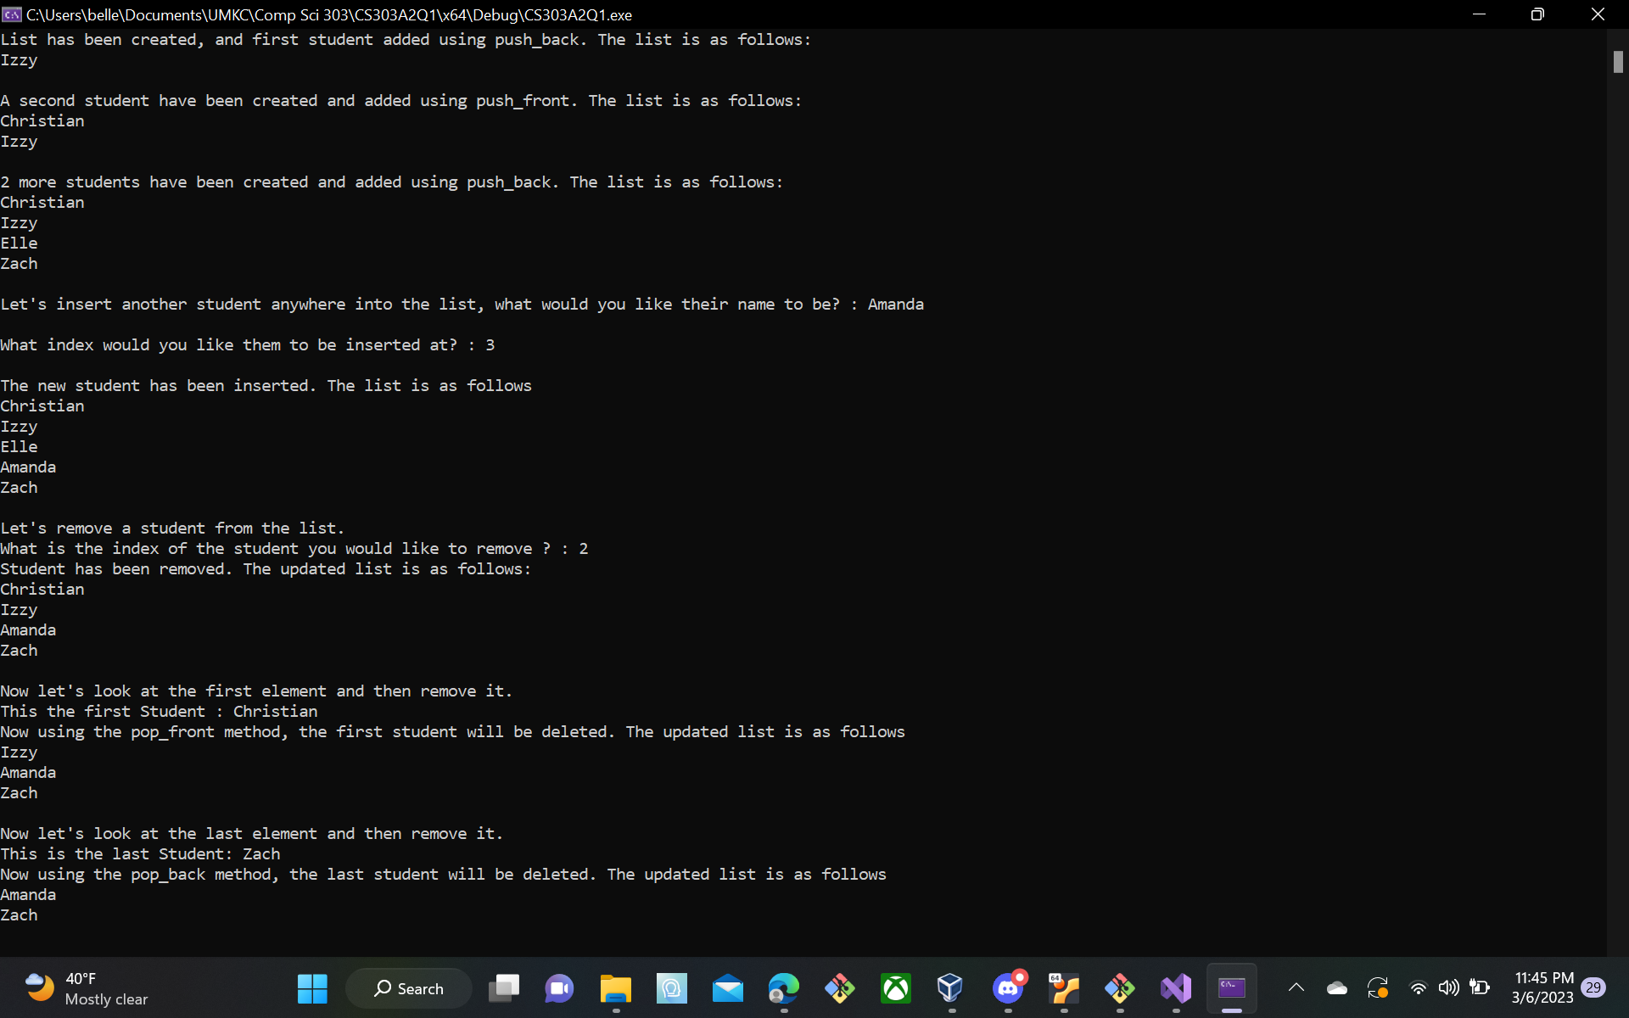Viewport: 1629px width, 1018px height.
Task: Launch the Xbox app
Action: 896,988
